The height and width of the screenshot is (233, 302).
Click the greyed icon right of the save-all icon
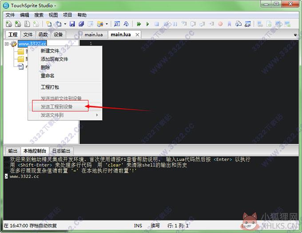pos(91,24)
